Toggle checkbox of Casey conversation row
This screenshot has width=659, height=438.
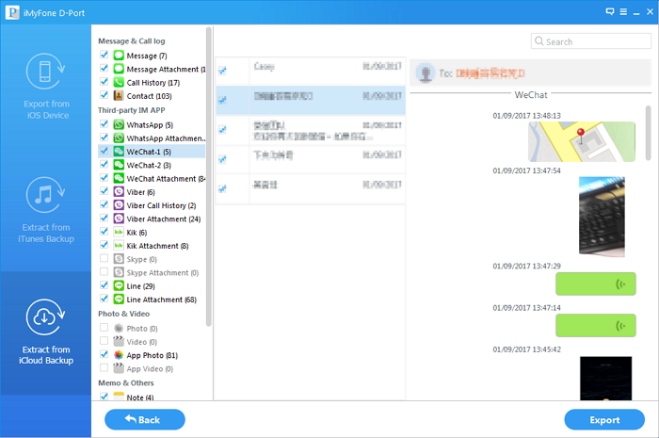223,71
